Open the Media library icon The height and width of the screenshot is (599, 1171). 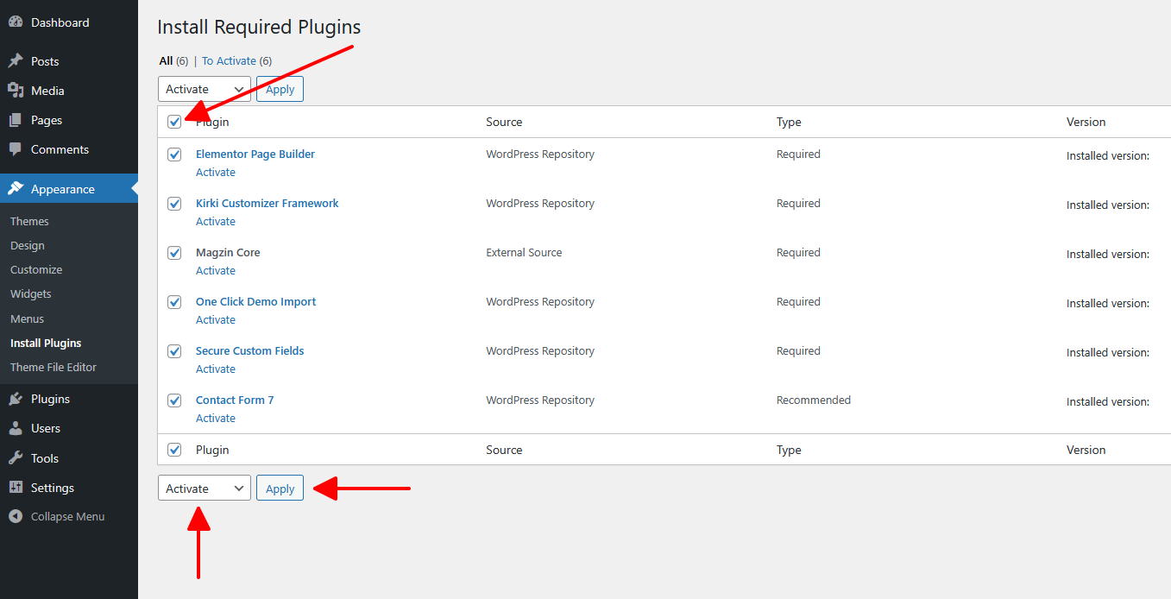tap(16, 91)
